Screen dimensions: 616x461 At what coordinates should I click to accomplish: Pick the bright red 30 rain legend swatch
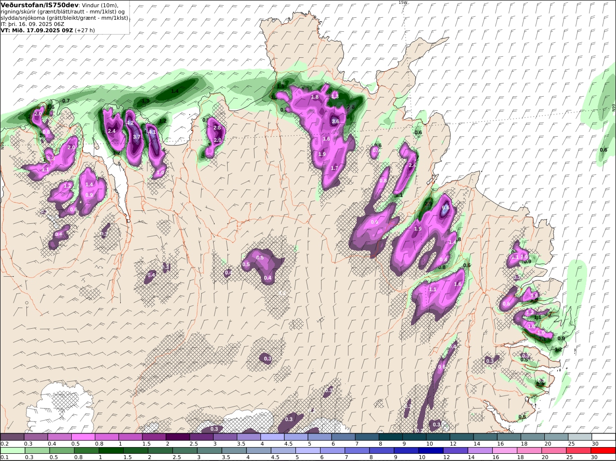(603, 450)
